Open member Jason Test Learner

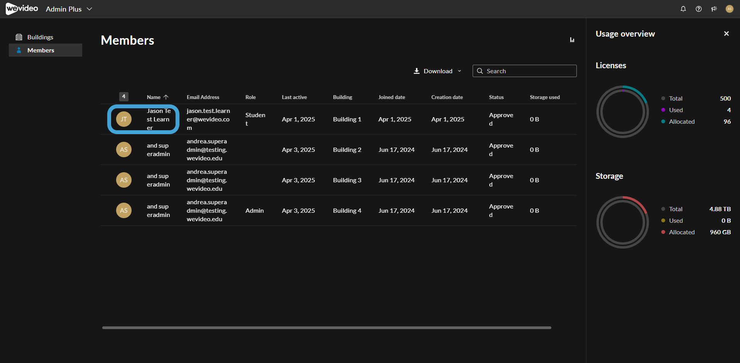[x=159, y=119]
